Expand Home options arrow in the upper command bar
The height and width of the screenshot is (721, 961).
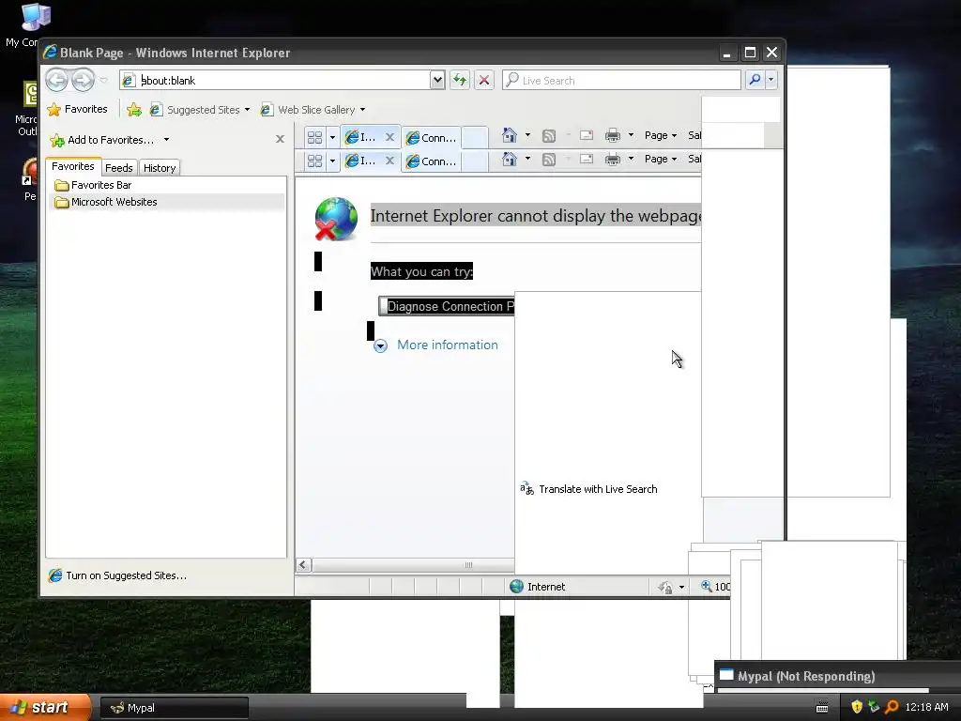(527, 135)
